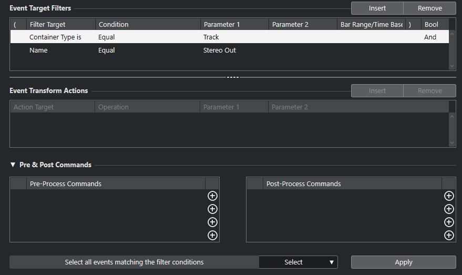Screen dimensions: 462x275
Task: Click third plus icon in Pre-Process Commands
Action: click(x=212, y=222)
